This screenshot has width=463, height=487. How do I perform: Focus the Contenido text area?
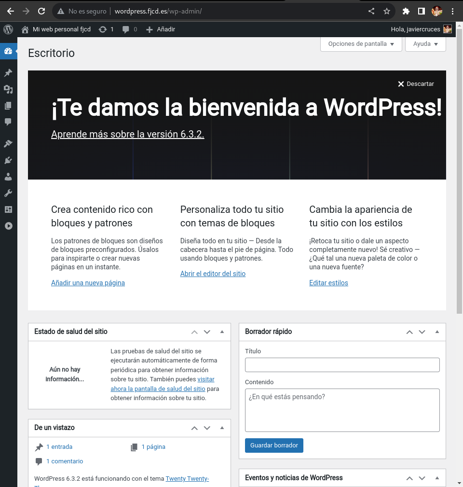[342, 410]
